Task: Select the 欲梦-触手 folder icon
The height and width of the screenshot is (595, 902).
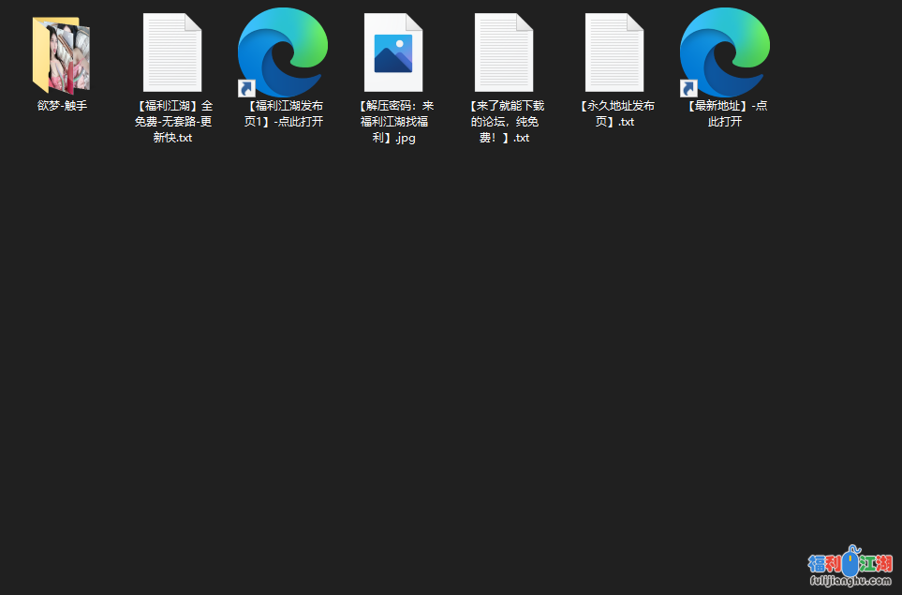Action: [x=62, y=53]
